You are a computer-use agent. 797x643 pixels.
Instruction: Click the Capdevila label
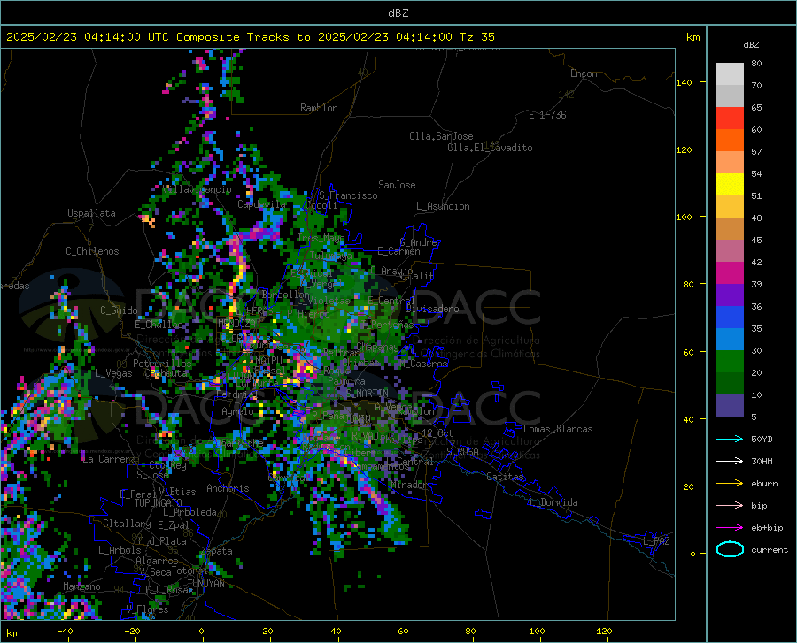(x=261, y=204)
